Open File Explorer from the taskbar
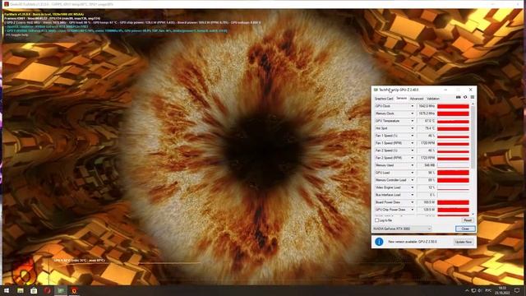Viewport: 526px width, 296px height. [20, 290]
